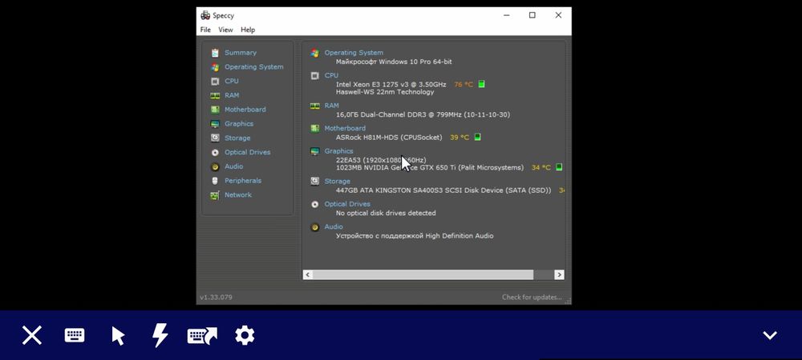802x360 pixels.
Task: Click the horizontal scrollbar thumb
Action: click(x=423, y=275)
